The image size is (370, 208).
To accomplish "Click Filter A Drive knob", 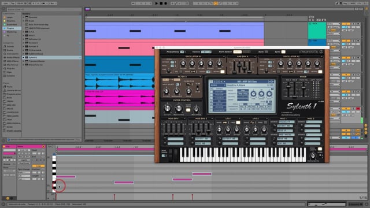I will (188, 91).
